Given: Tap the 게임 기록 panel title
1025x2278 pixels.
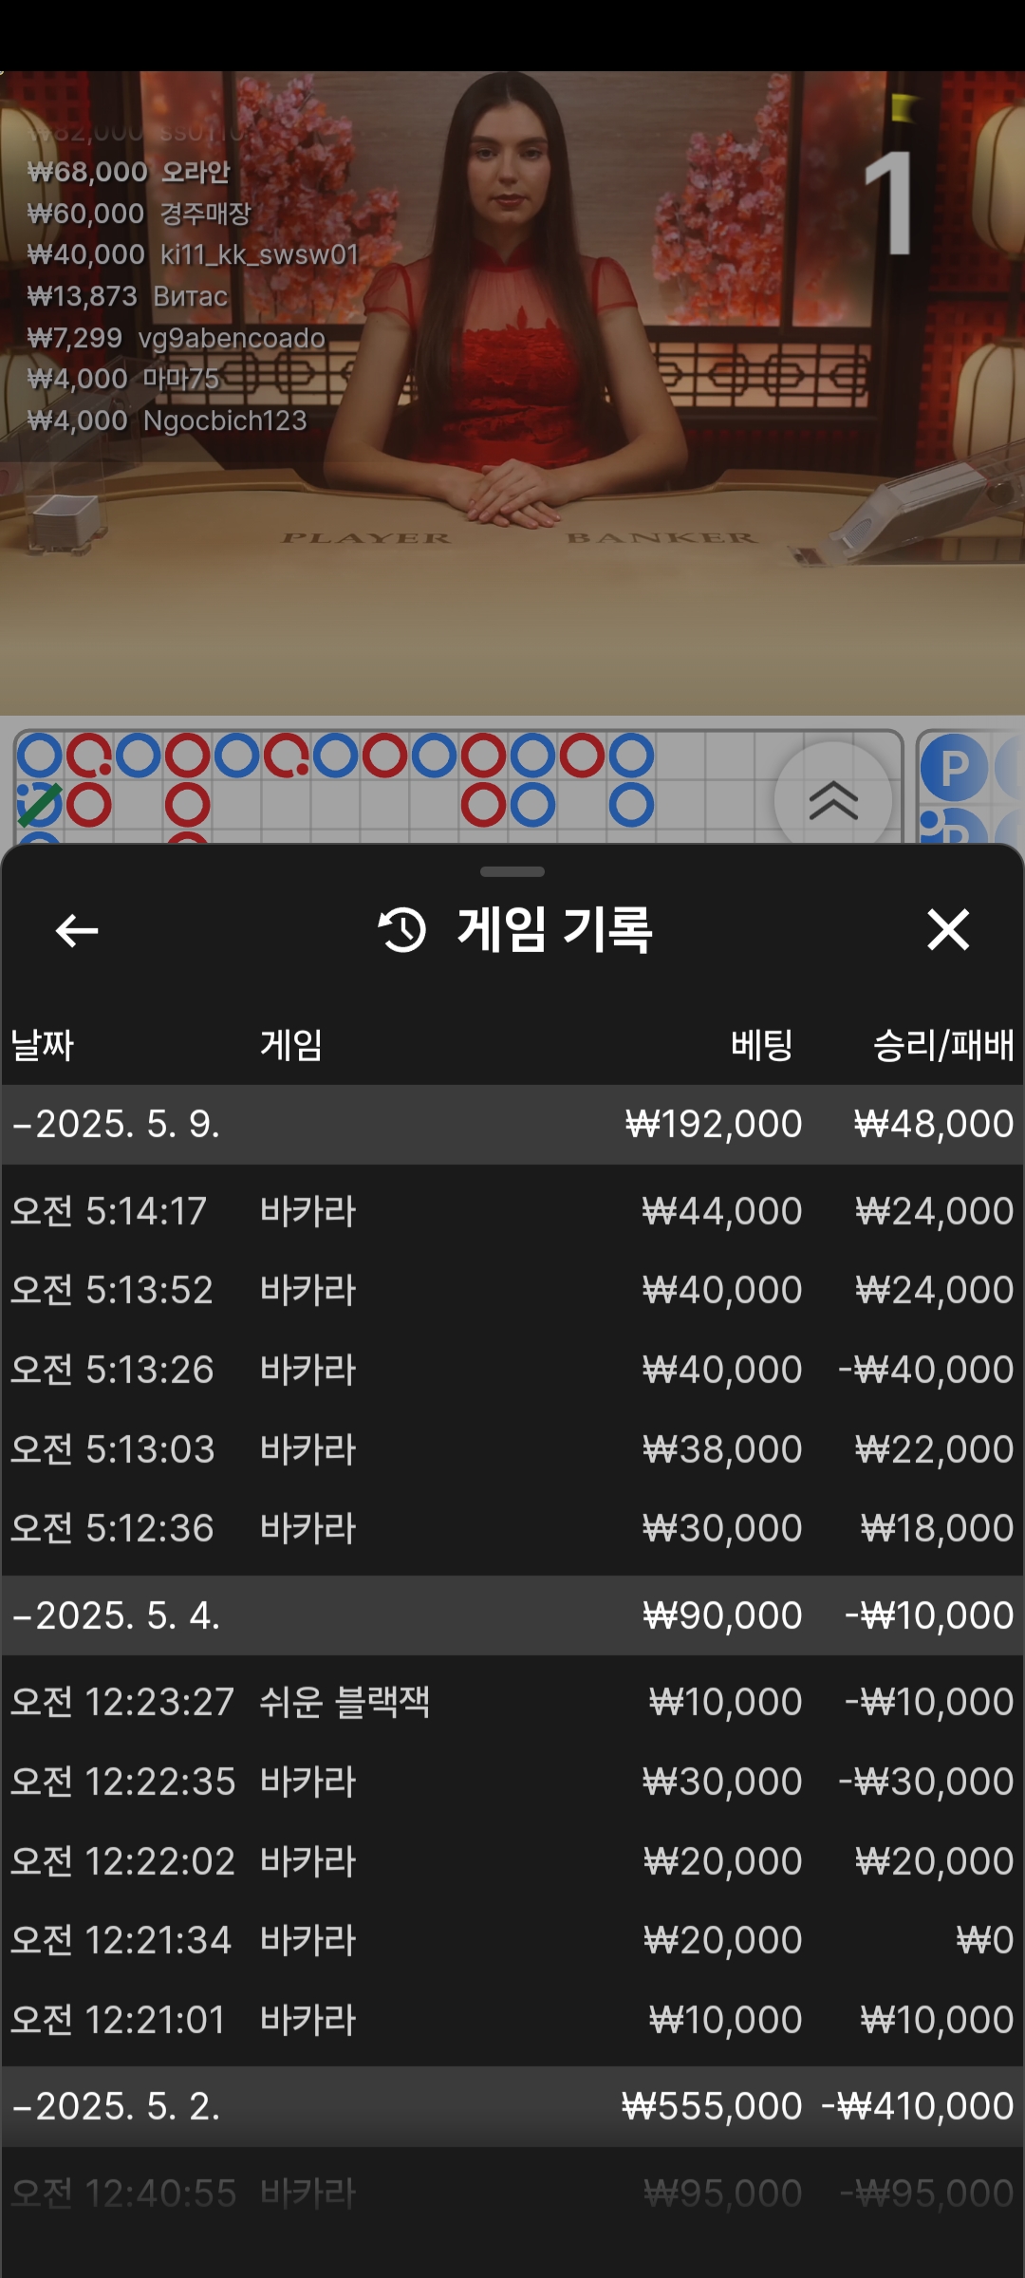Looking at the screenshot, I should pyautogui.click(x=555, y=929).
